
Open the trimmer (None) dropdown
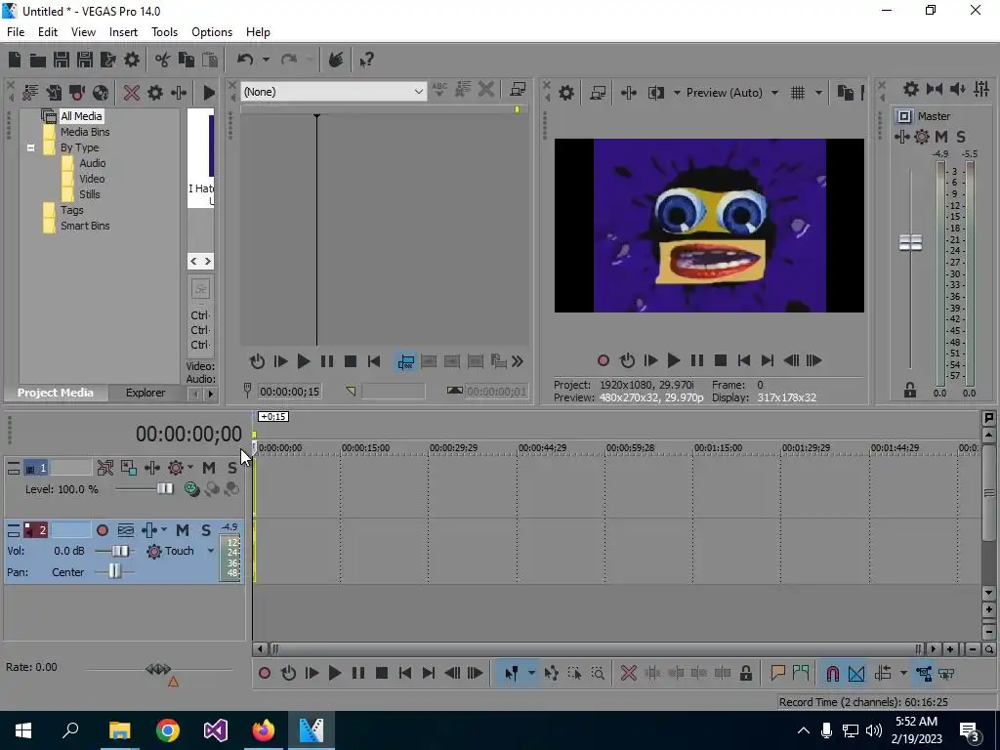418,92
